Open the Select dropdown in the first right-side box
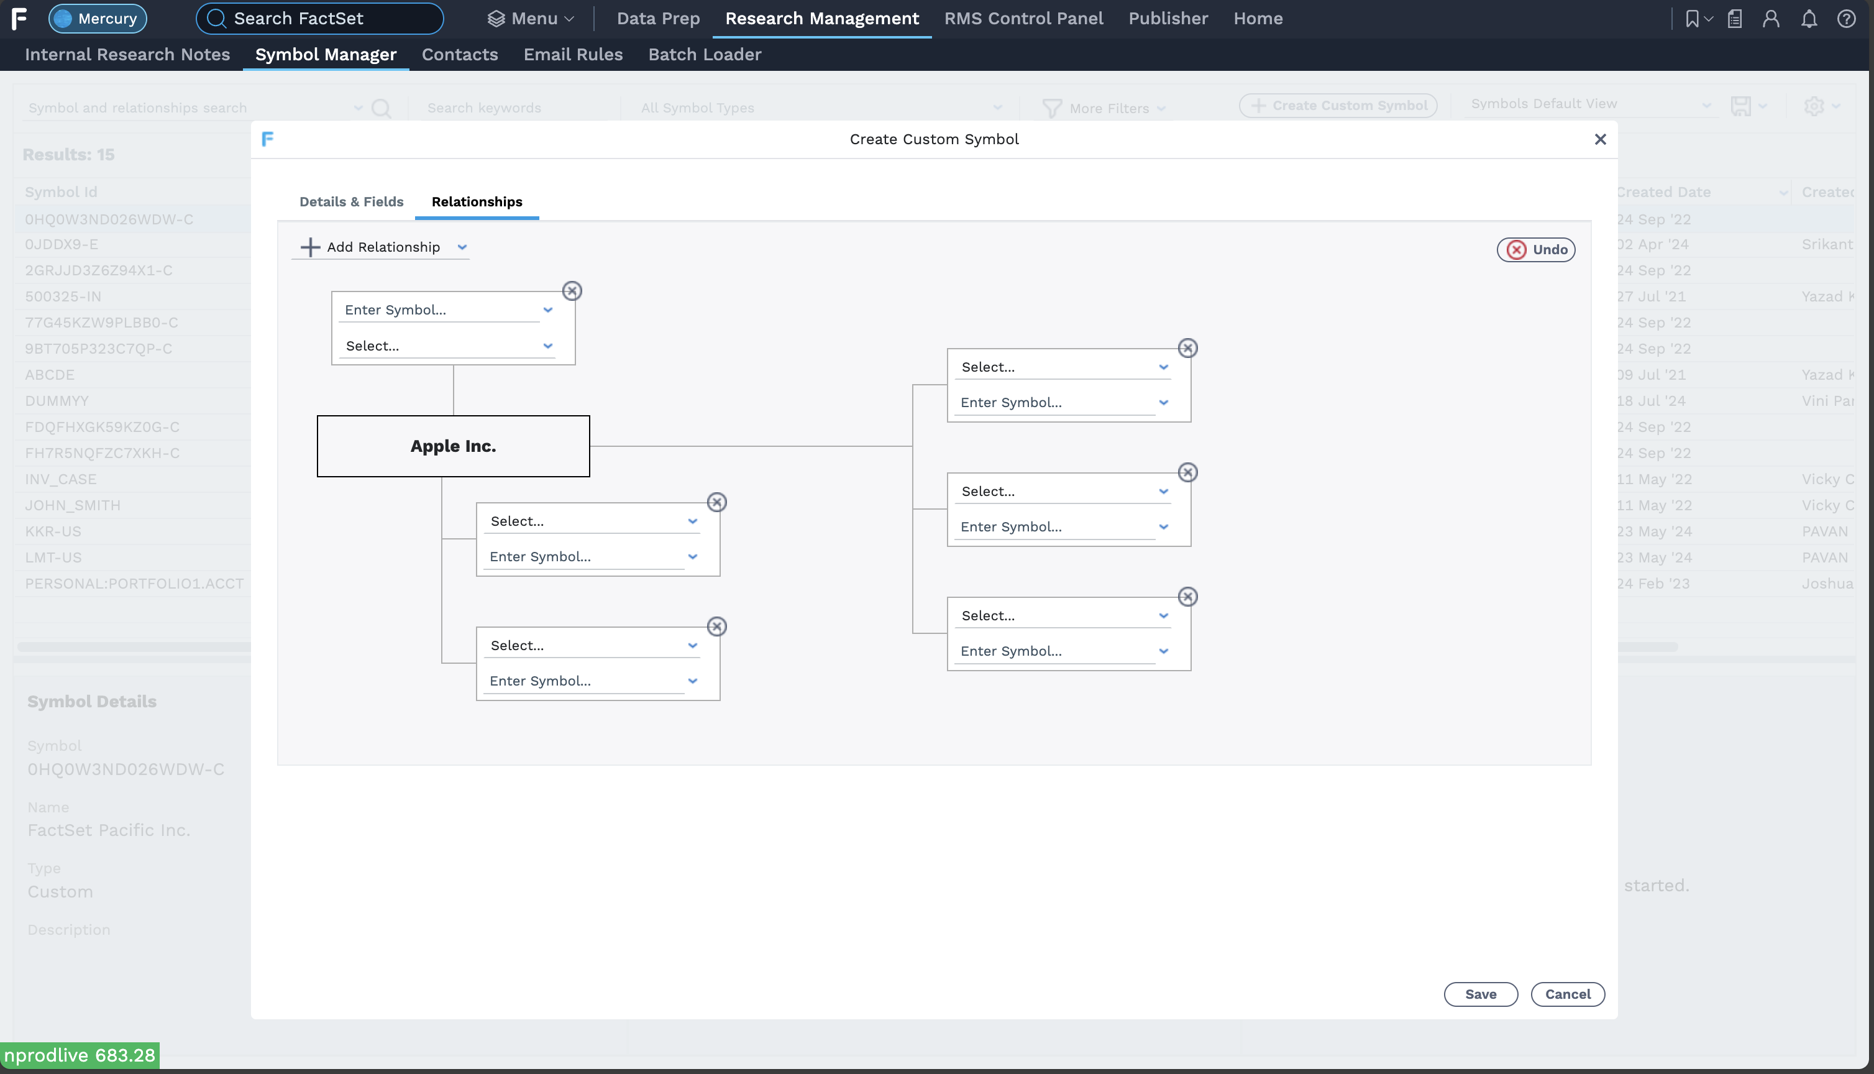This screenshot has width=1874, height=1074. tap(1163, 367)
